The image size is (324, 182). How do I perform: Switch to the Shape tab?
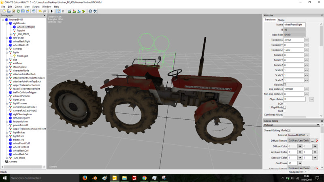point(281,20)
